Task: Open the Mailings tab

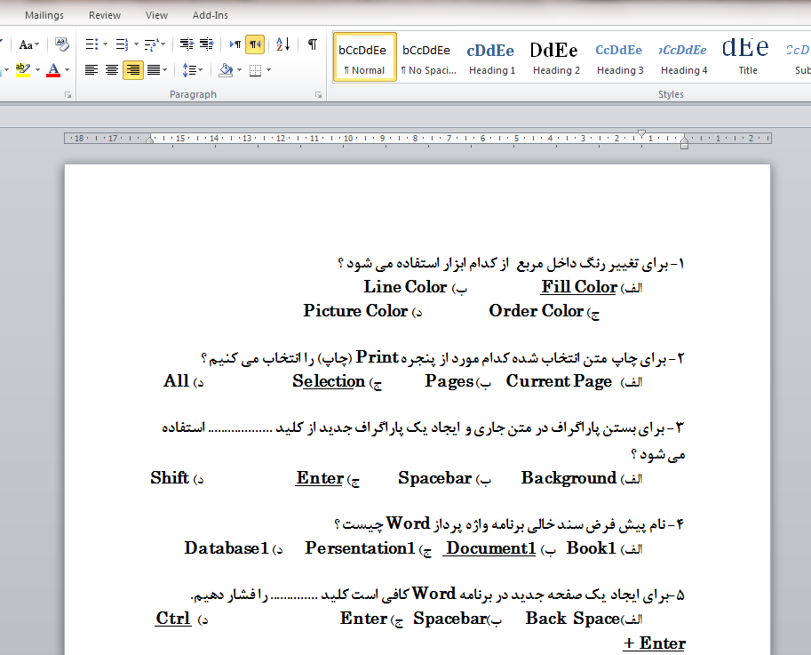Action: pos(44,14)
